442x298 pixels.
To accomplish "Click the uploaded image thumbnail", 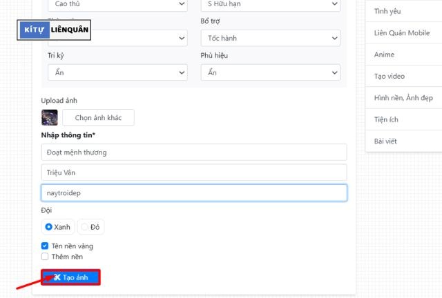I will [x=50, y=117].
